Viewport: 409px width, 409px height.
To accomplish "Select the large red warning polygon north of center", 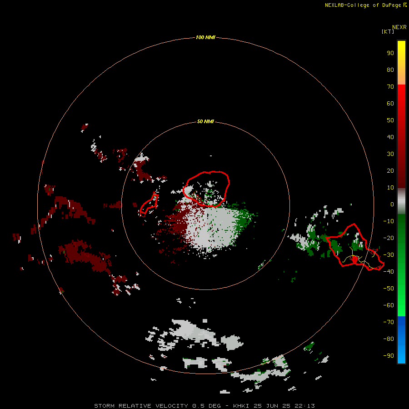I will pos(206,189).
